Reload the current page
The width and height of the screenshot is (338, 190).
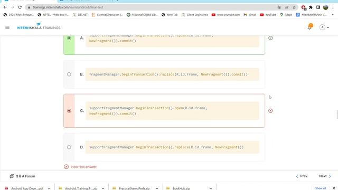click(x=20, y=7)
